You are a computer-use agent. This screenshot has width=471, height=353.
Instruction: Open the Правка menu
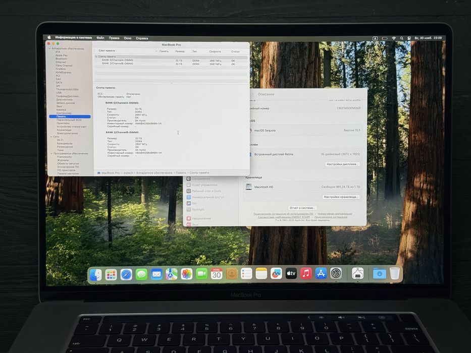(x=114, y=38)
